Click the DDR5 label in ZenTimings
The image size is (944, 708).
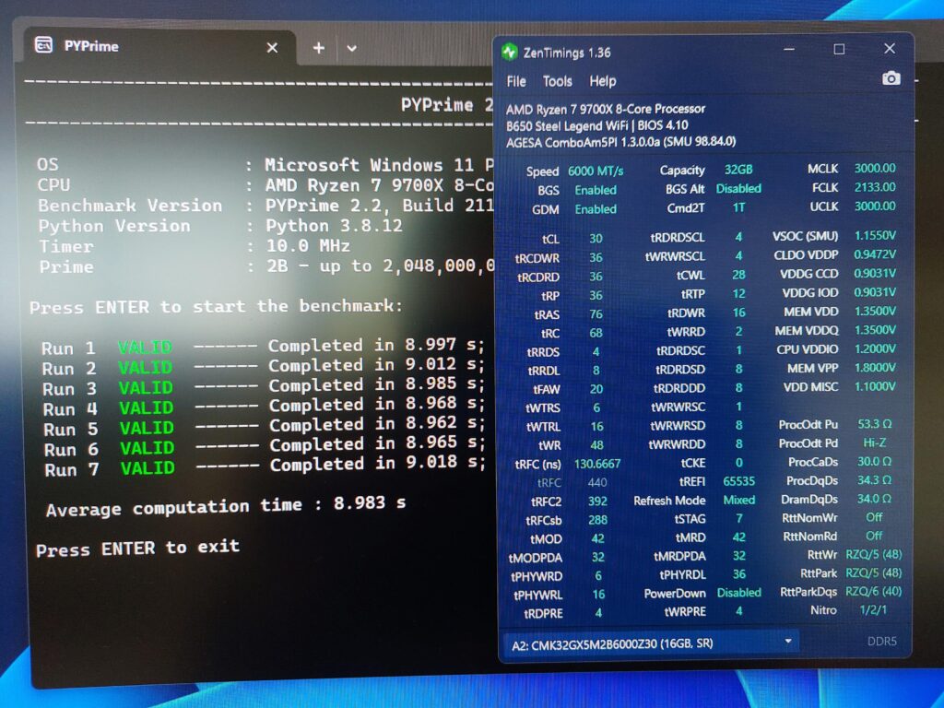882,642
